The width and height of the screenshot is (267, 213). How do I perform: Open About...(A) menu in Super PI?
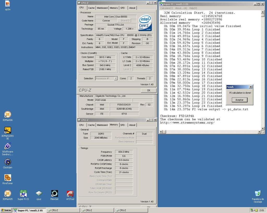(x=181, y=8)
